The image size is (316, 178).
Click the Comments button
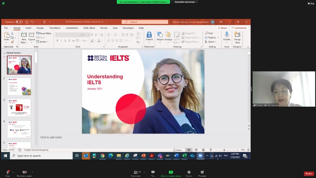click(239, 28)
